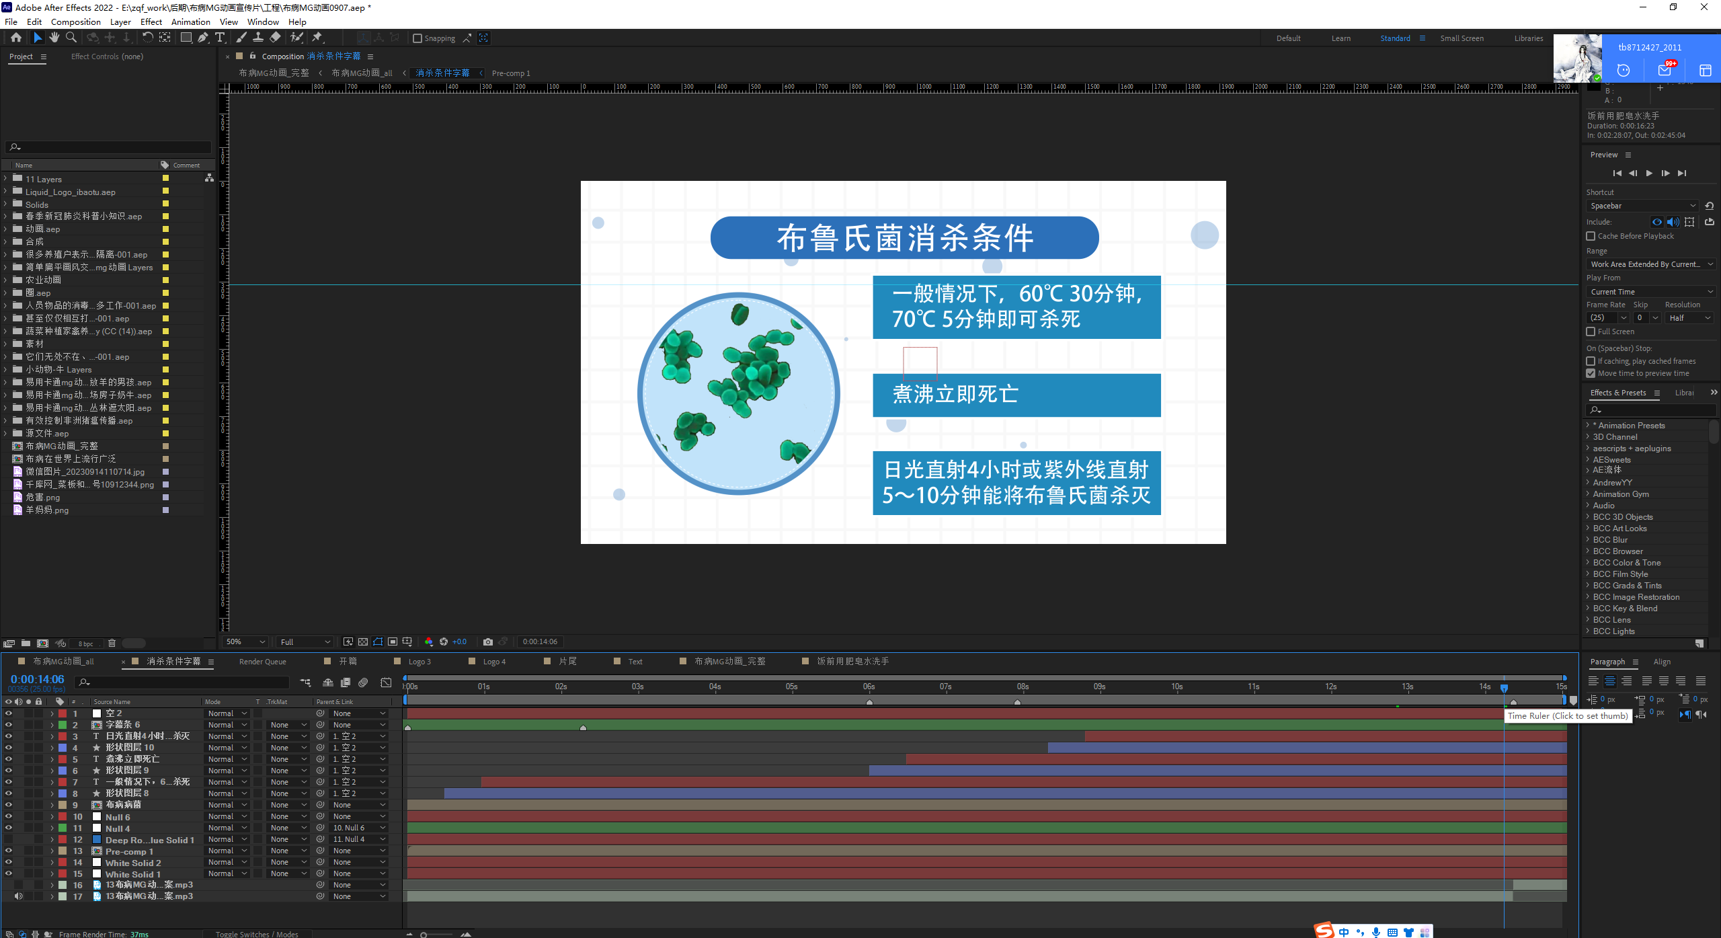This screenshot has width=1721, height=938.
Task: Select the Brush tool
Action: 241,38
